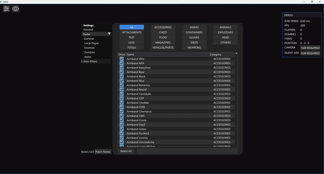Open the Enemies radar settings

pos(89,48)
